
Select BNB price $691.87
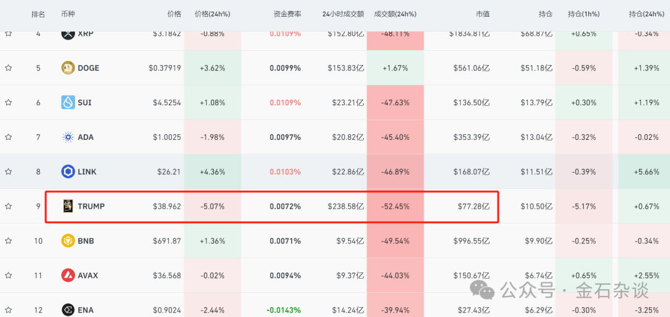(x=167, y=241)
